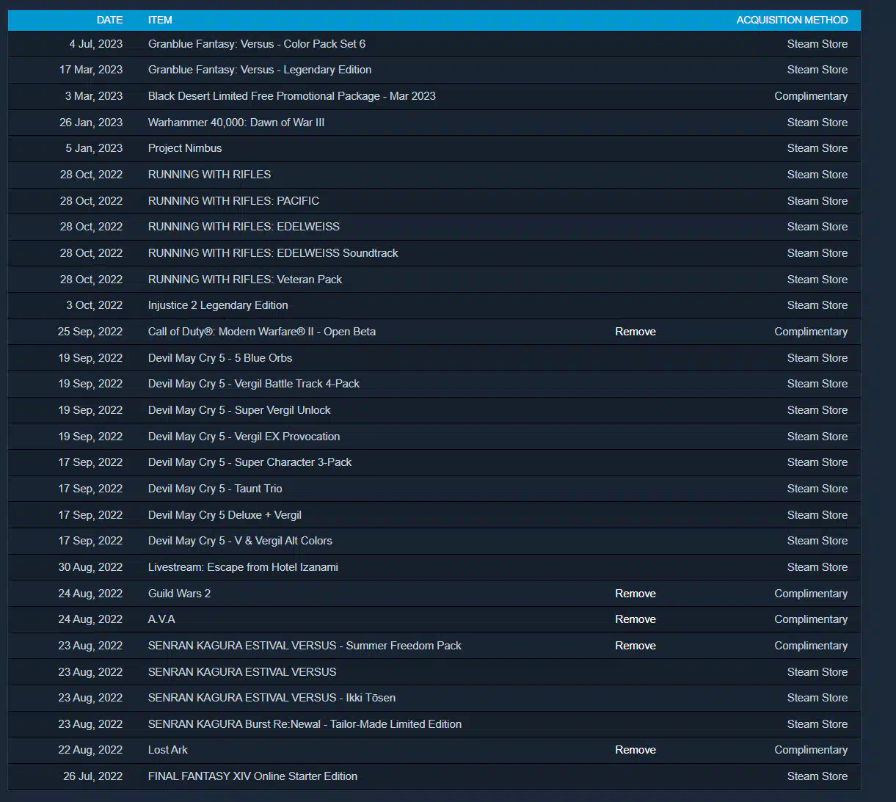
Task: Click Injustice 2 Legendary Edition
Action: coord(218,305)
